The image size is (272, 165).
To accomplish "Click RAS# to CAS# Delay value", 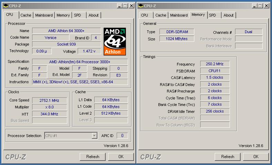I will pyautogui.click(x=215, y=84).
